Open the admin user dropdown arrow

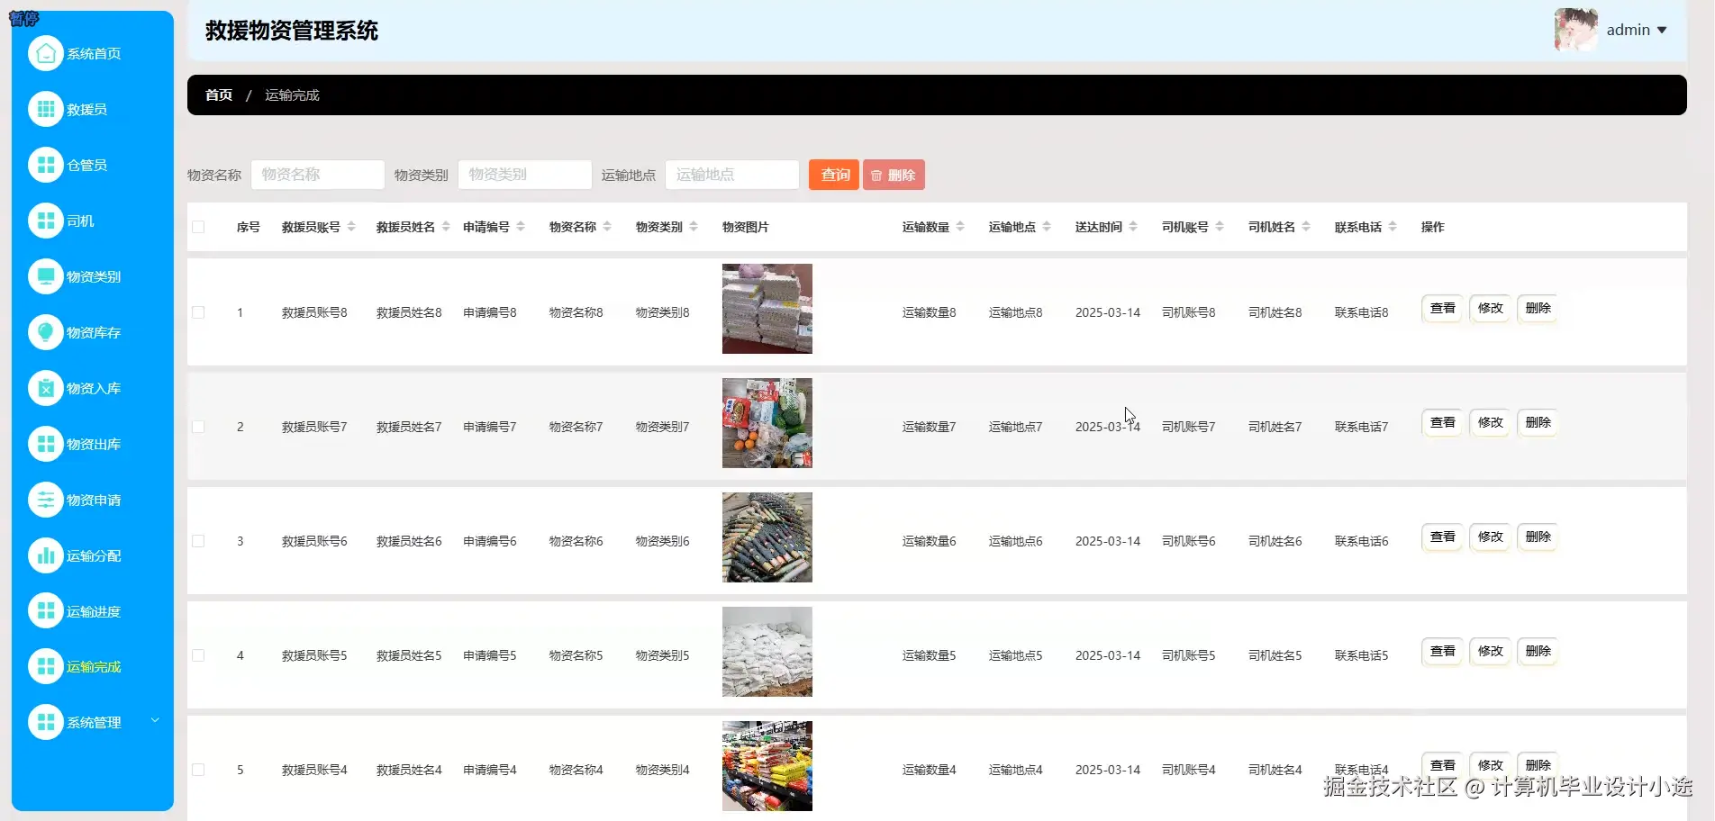pyautogui.click(x=1662, y=31)
